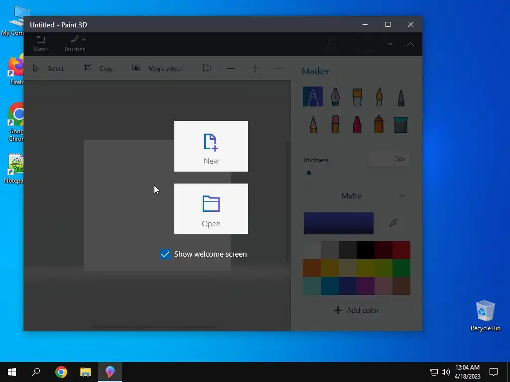Click Open to browse files
This screenshot has width=510, height=382.
pos(211,209)
